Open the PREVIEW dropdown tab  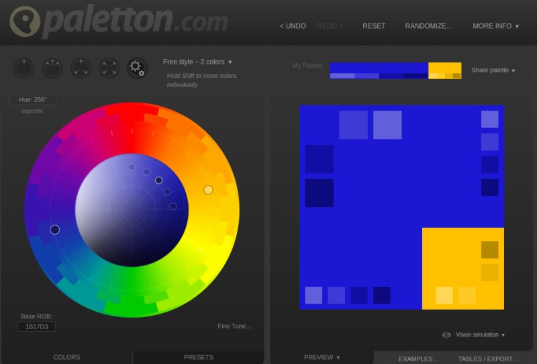pyautogui.click(x=322, y=357)
